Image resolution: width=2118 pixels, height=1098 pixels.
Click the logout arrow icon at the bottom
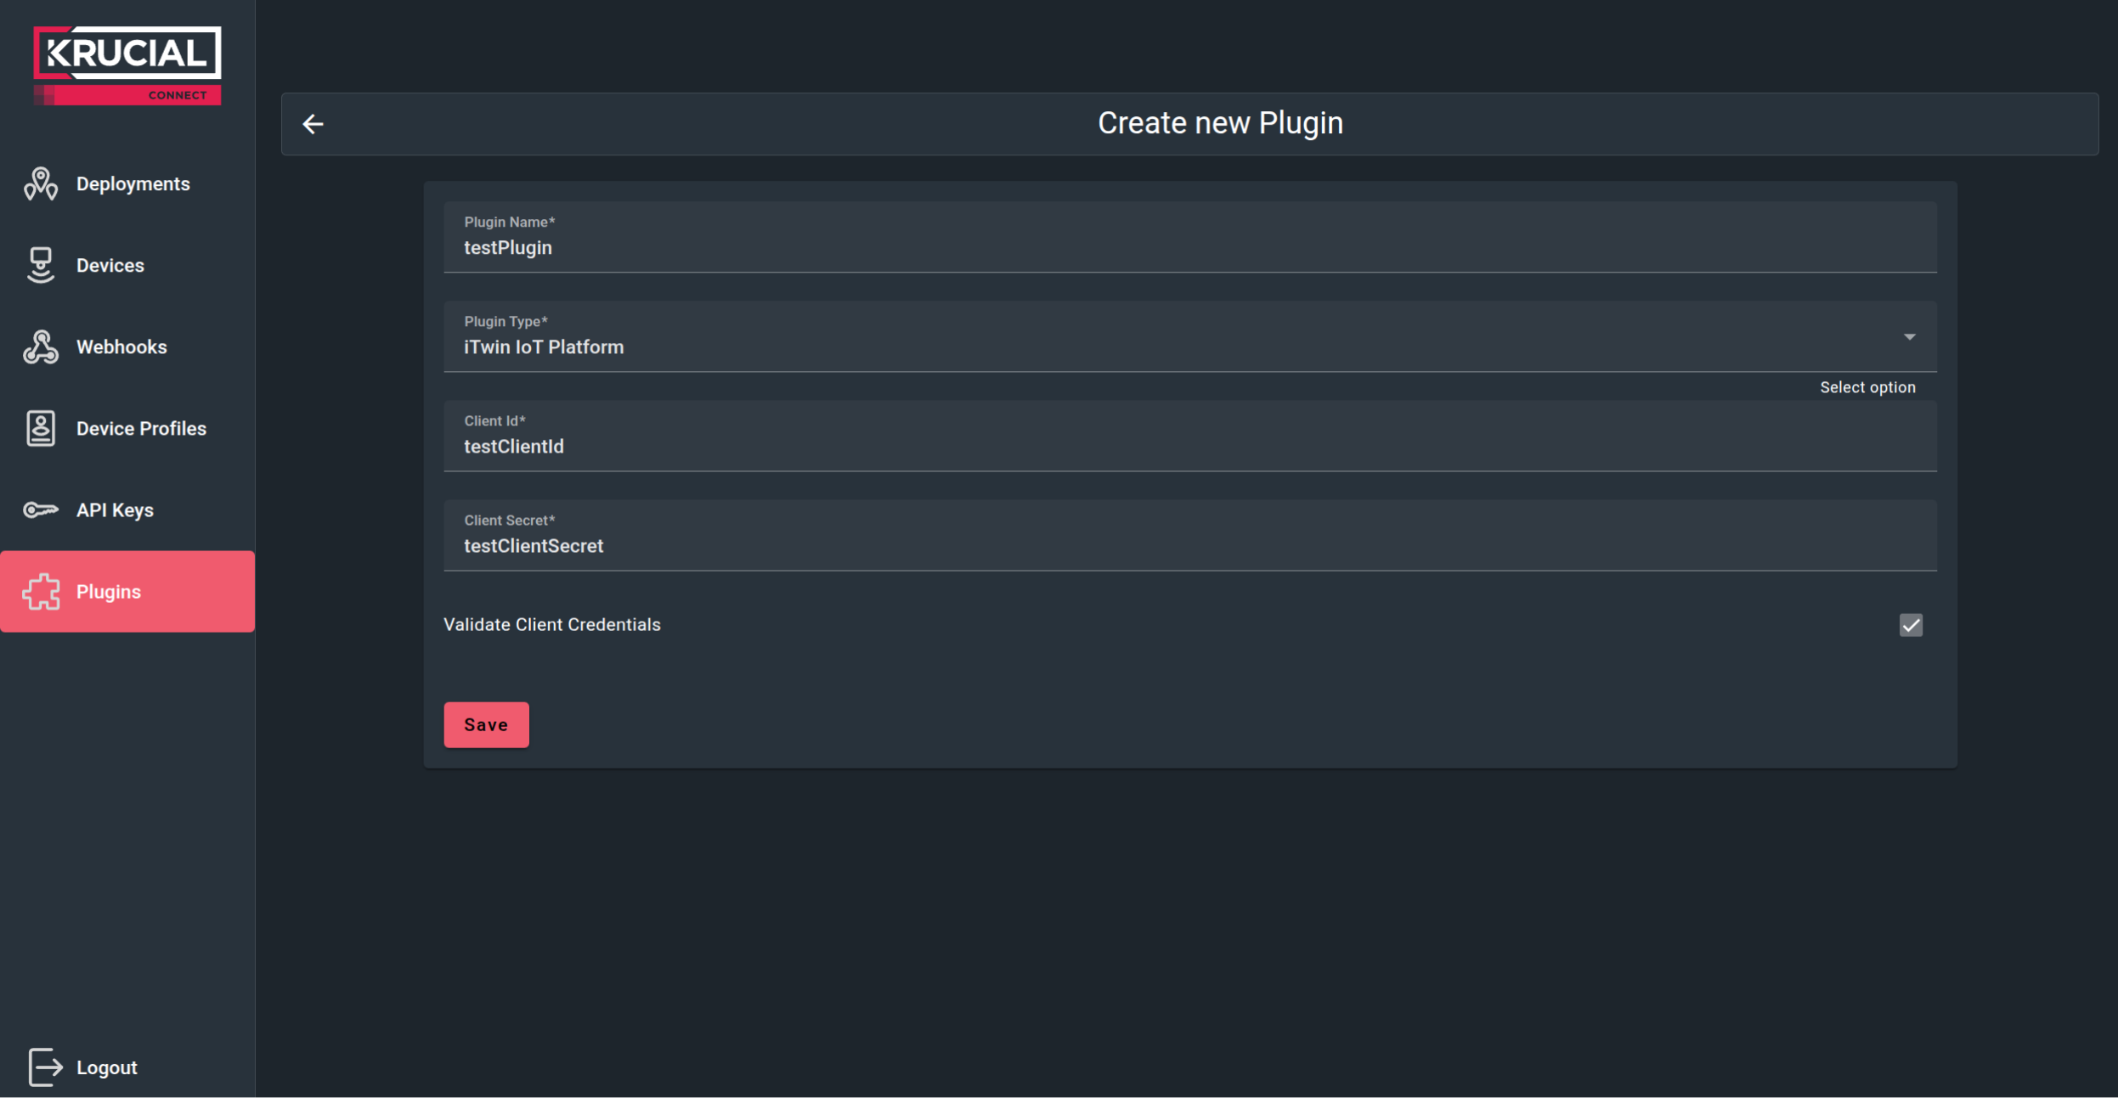pyautogui.click(x=44, y=1067)
